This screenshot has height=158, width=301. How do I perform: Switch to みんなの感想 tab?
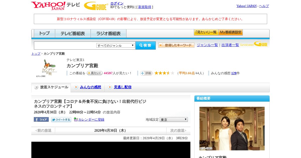point(91,87)
